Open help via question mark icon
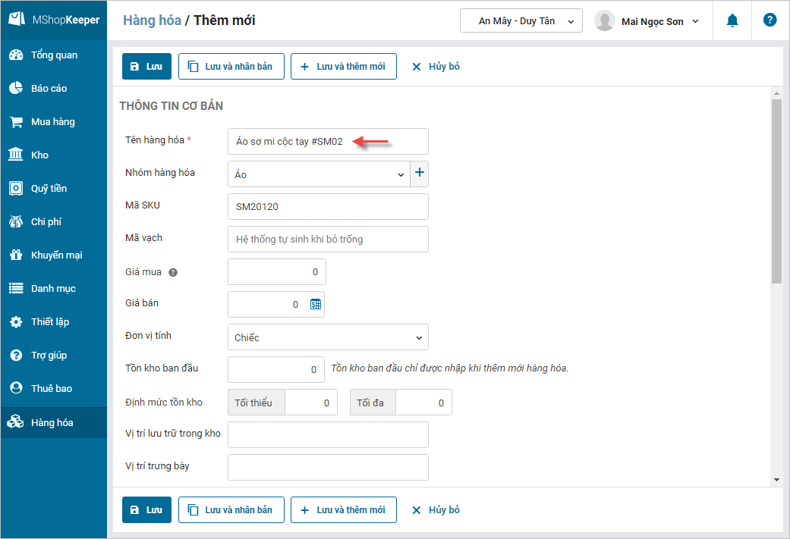 click(770, 20)
